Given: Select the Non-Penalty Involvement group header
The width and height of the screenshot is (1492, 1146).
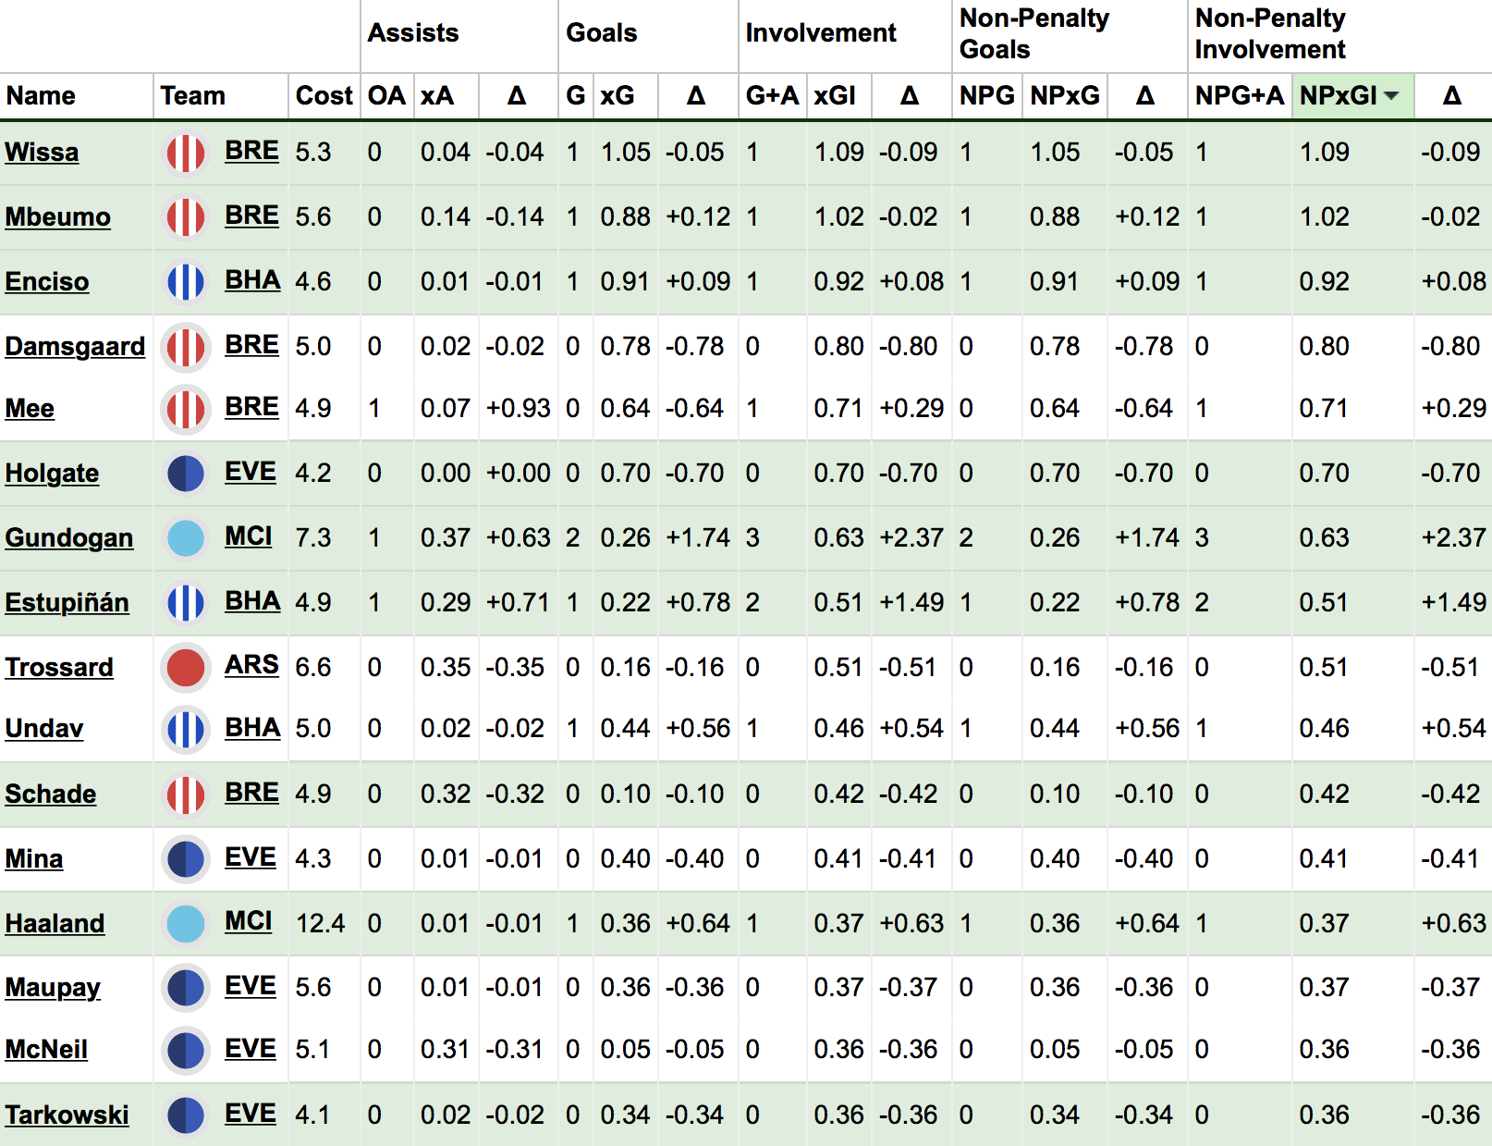Looking at the screenshot, I should (1270, 34).
